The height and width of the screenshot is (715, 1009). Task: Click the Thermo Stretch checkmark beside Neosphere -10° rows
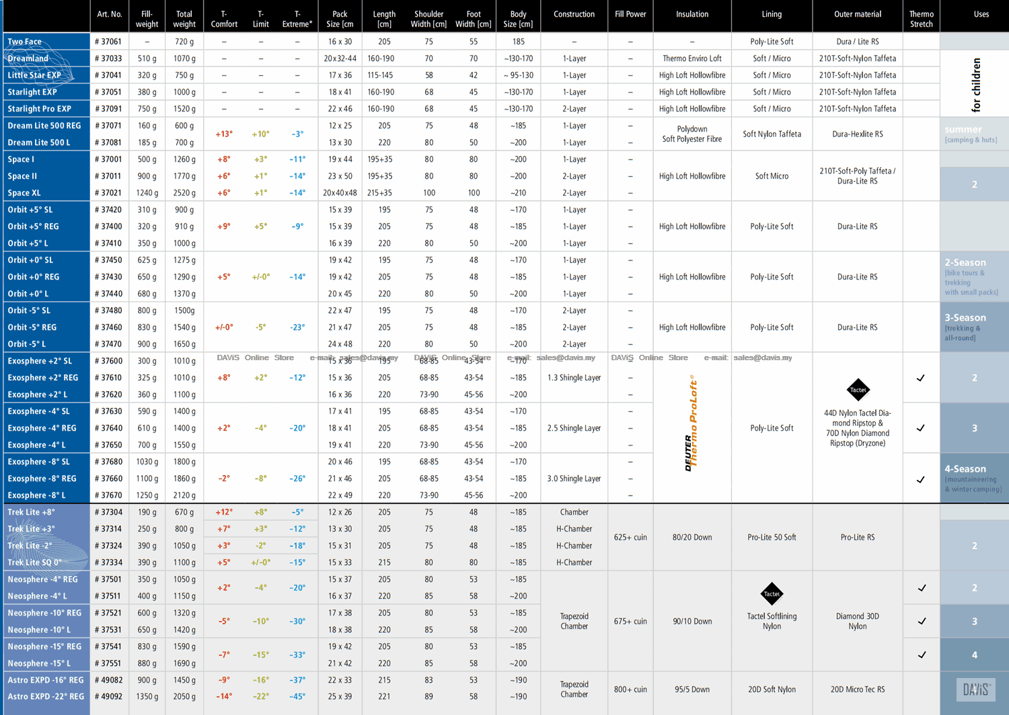922,621
